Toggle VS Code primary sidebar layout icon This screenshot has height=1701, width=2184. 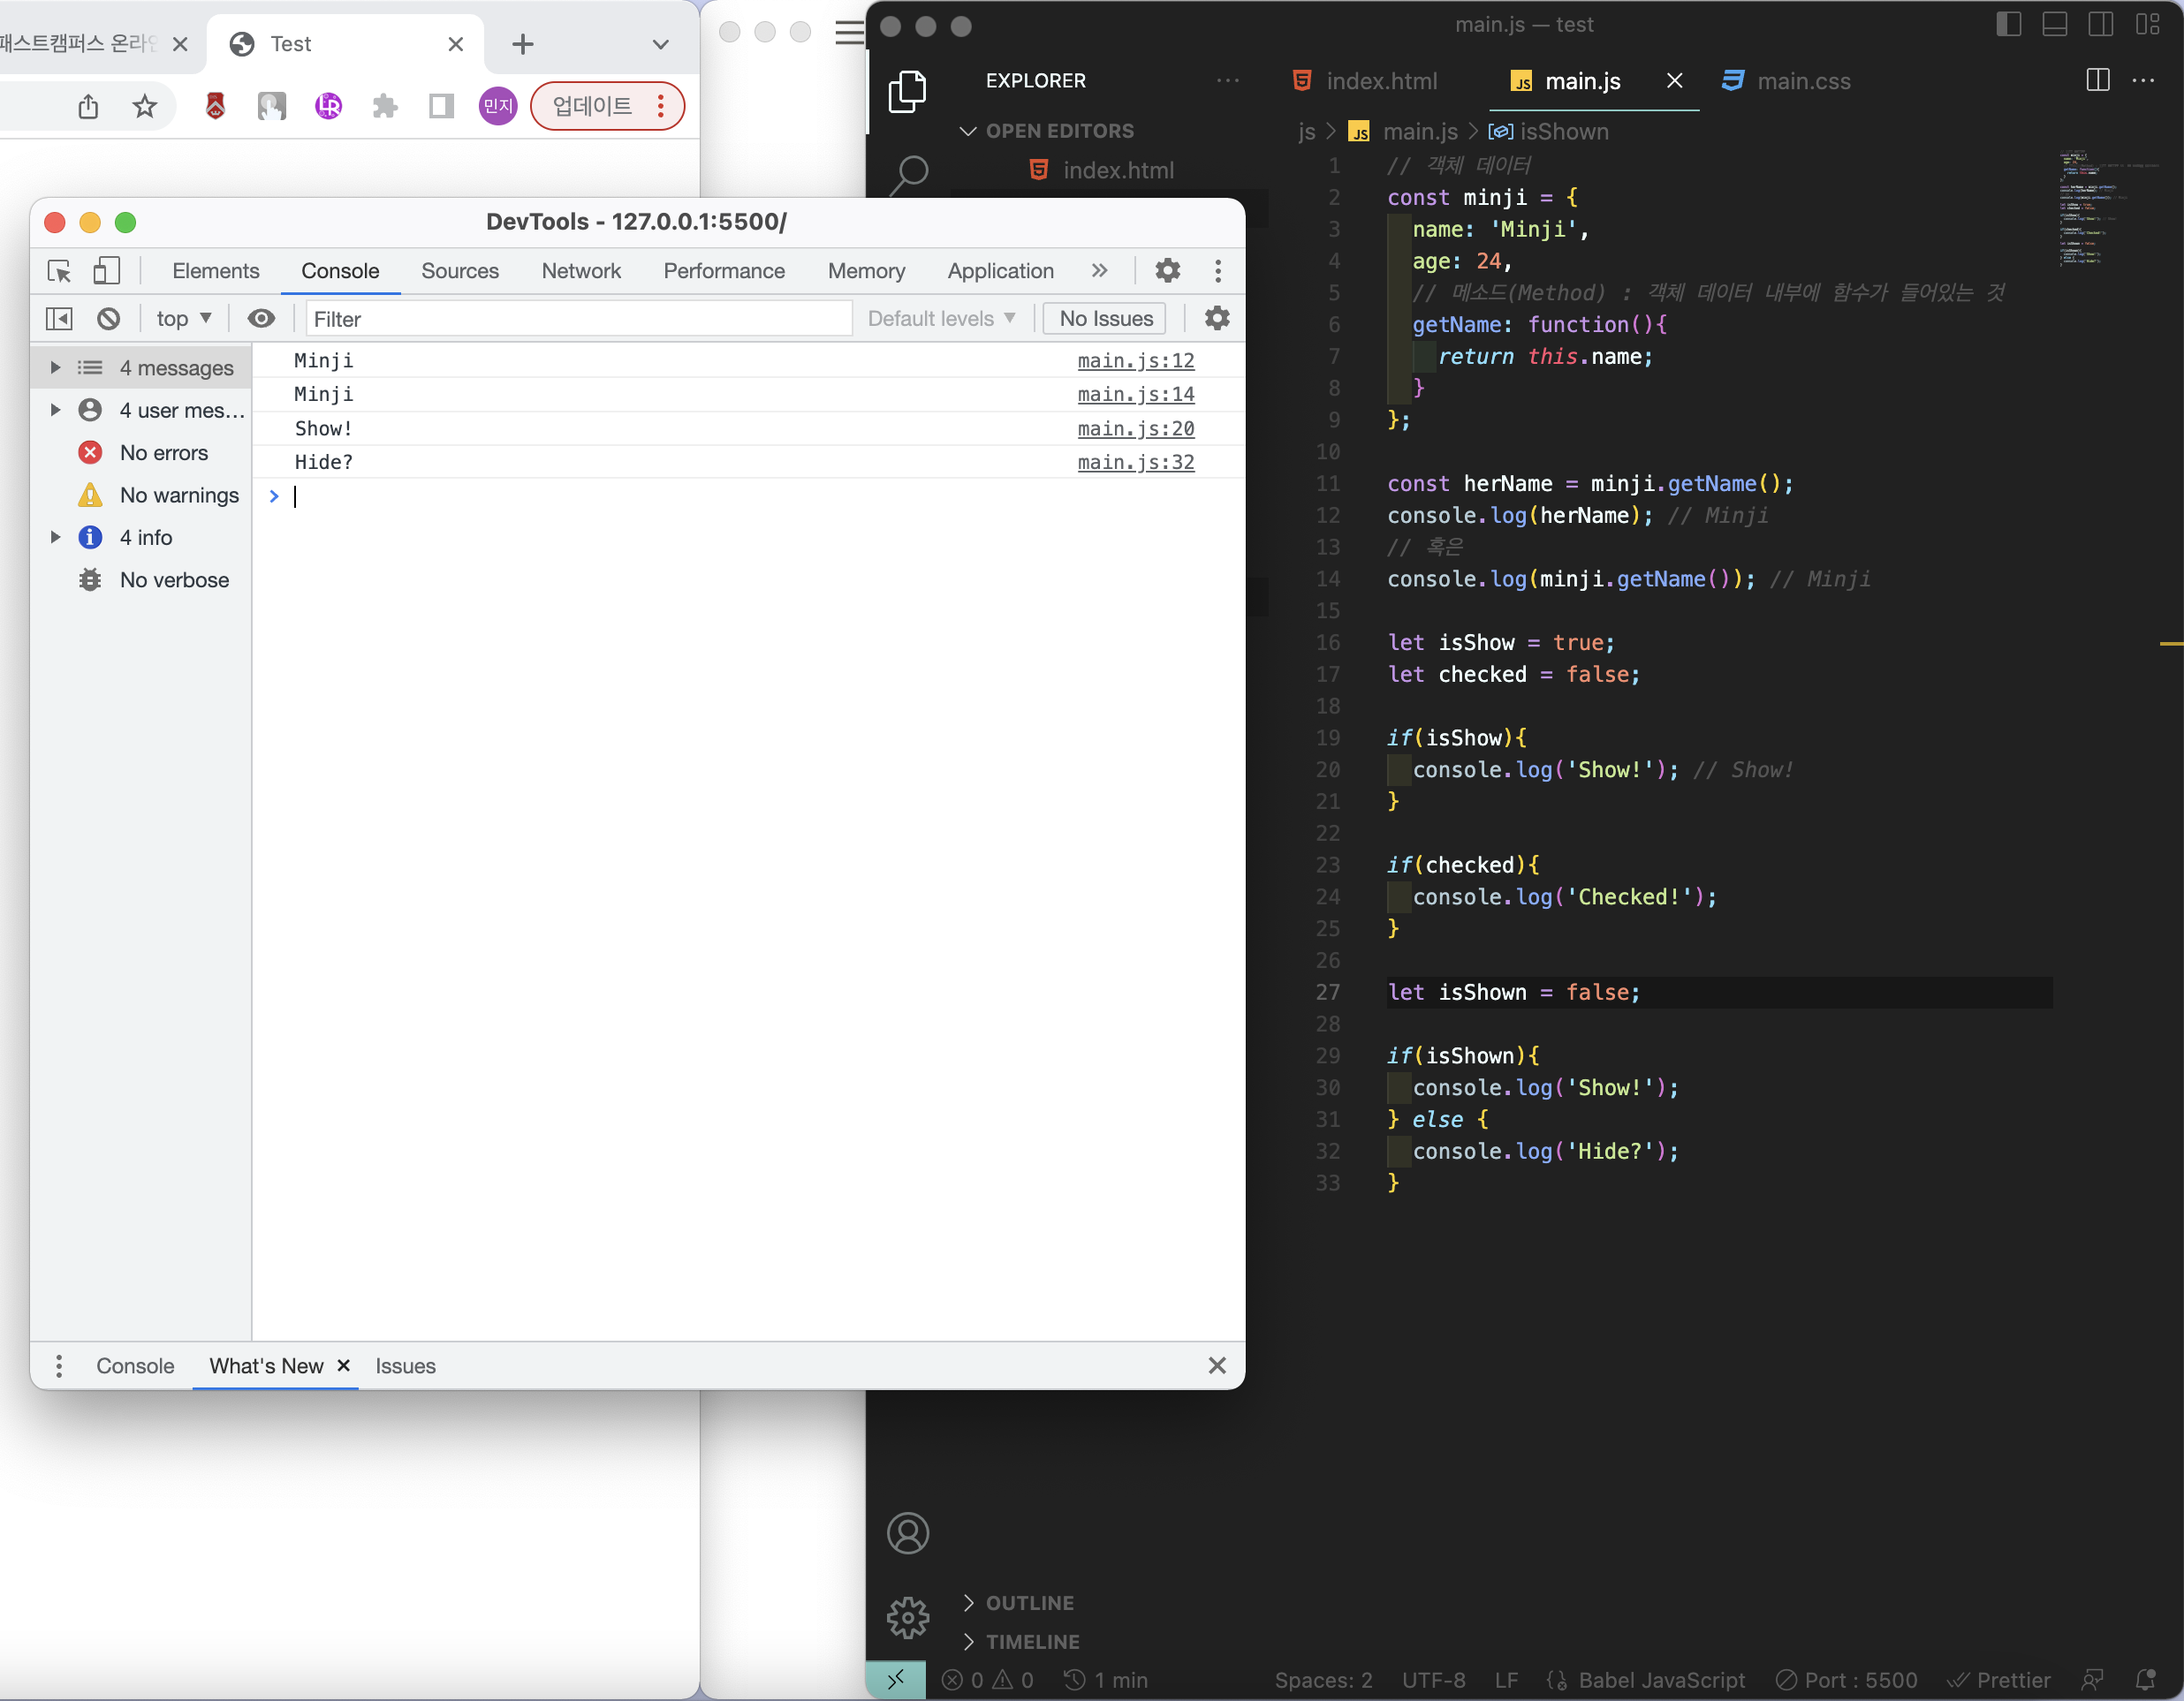(2008, 24)
